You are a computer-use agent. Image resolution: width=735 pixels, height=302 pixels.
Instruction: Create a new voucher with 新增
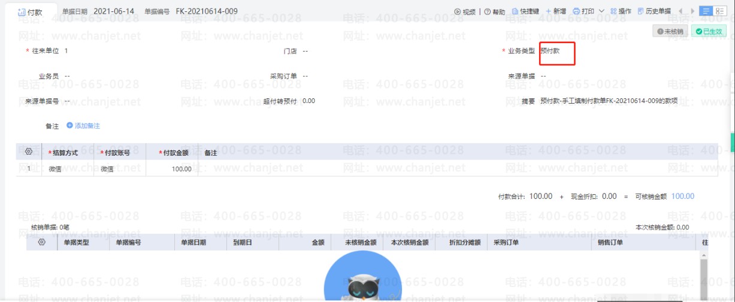pyautogui.click(x=555, y=11)
